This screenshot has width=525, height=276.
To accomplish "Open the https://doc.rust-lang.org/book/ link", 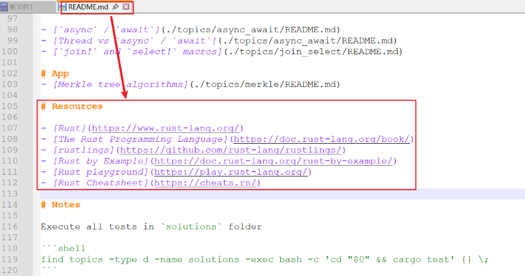I will (321, 139).
